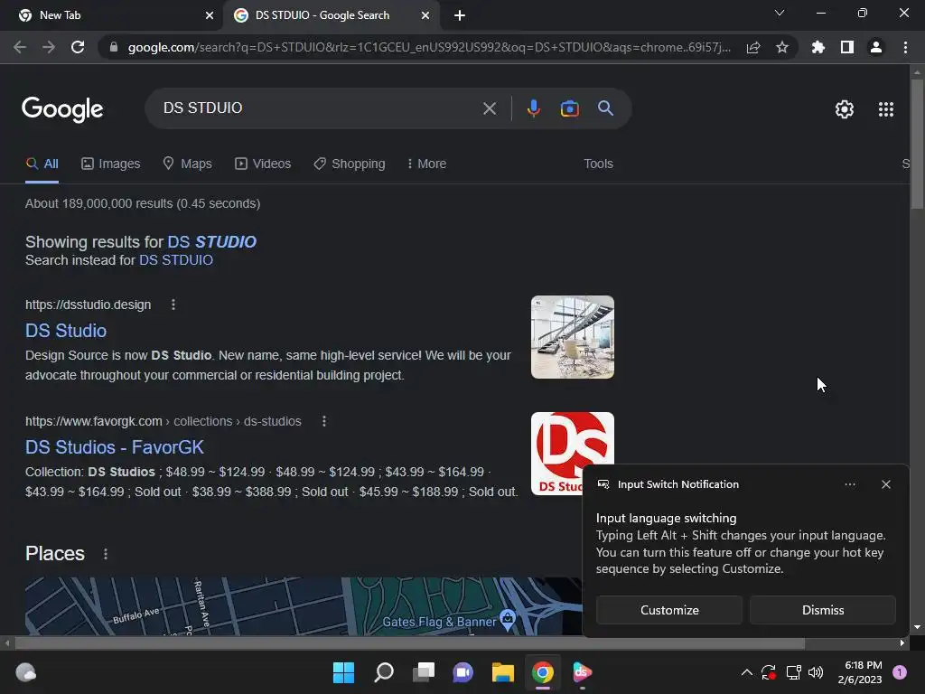Click Chrome icon on taskbar

coord(543,672)
